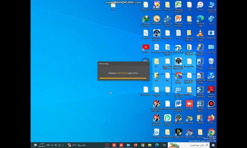
Task: Launch the AnyDesk desktop shortcut
Action: coord(189,105)
